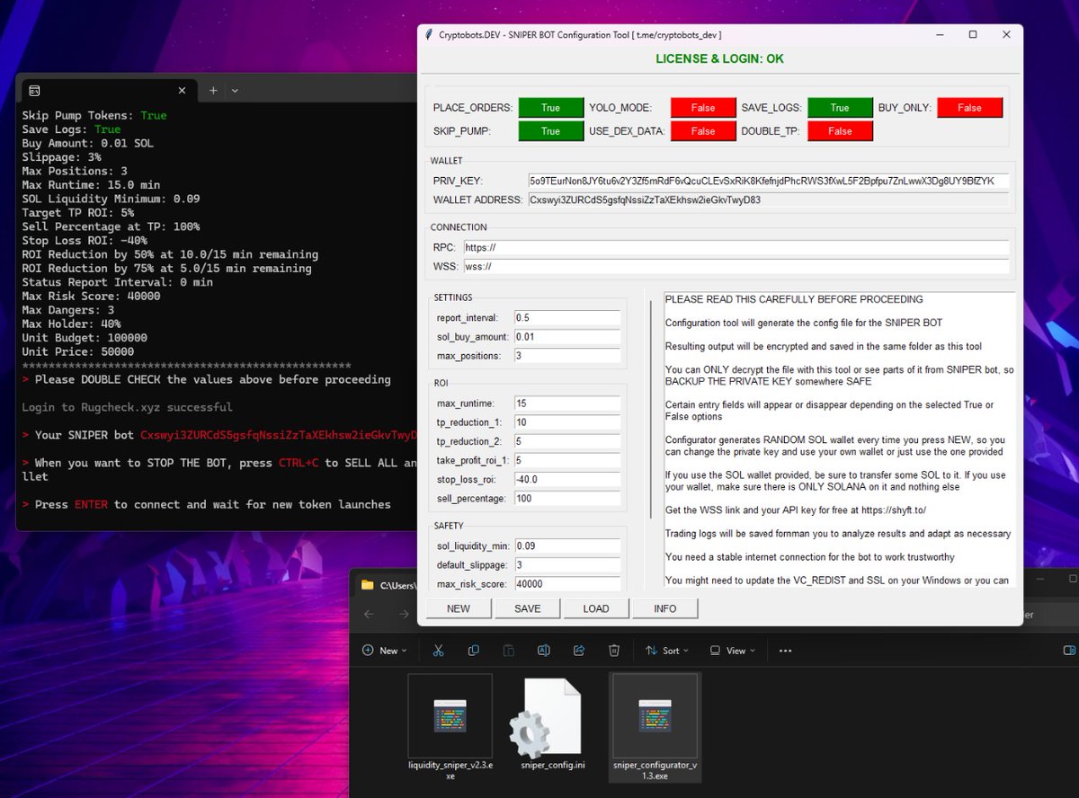Click the default_slippage field
Screen dimensions: 1079x798
(567, 564)
